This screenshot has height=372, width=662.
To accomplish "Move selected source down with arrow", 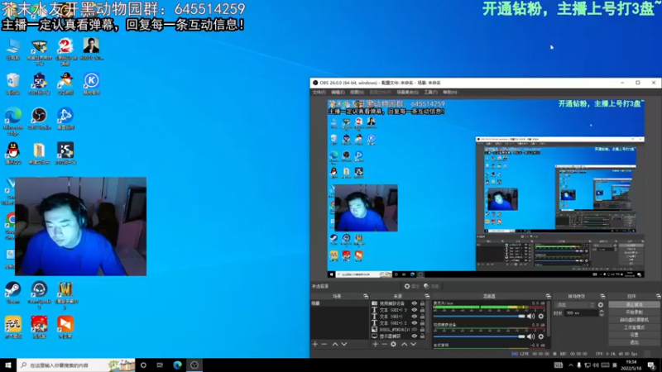I will (x=413, y=344).
